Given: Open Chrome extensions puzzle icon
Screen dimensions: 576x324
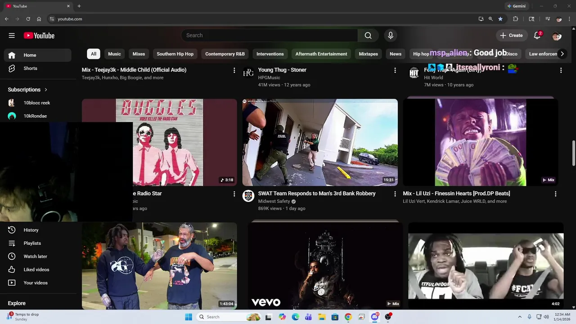Looking at the screenshot, I should point(516,19).
